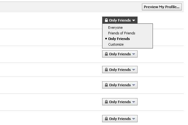Click the white lock icon on open dropdown
This screenshot has width=188, height=125.
[x=106, y=20]
